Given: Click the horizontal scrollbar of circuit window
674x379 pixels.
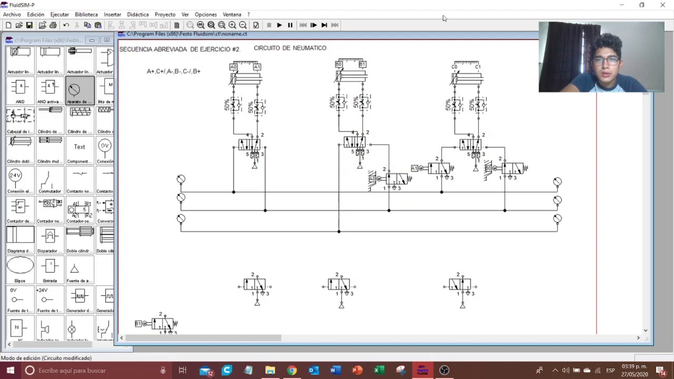Looking at the screenshot, I should 379,338.
